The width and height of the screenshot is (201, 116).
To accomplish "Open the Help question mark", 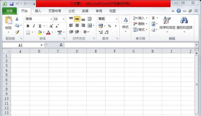I will [179, 11].
